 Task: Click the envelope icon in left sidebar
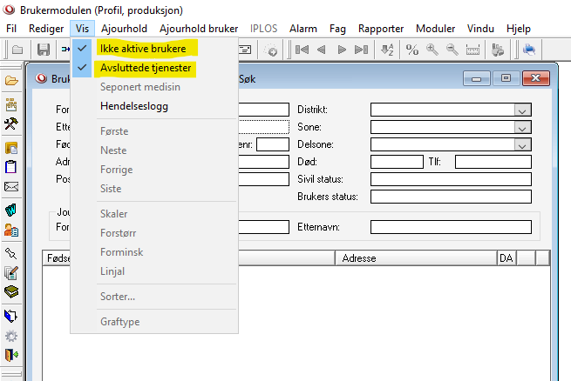point(11,187)
